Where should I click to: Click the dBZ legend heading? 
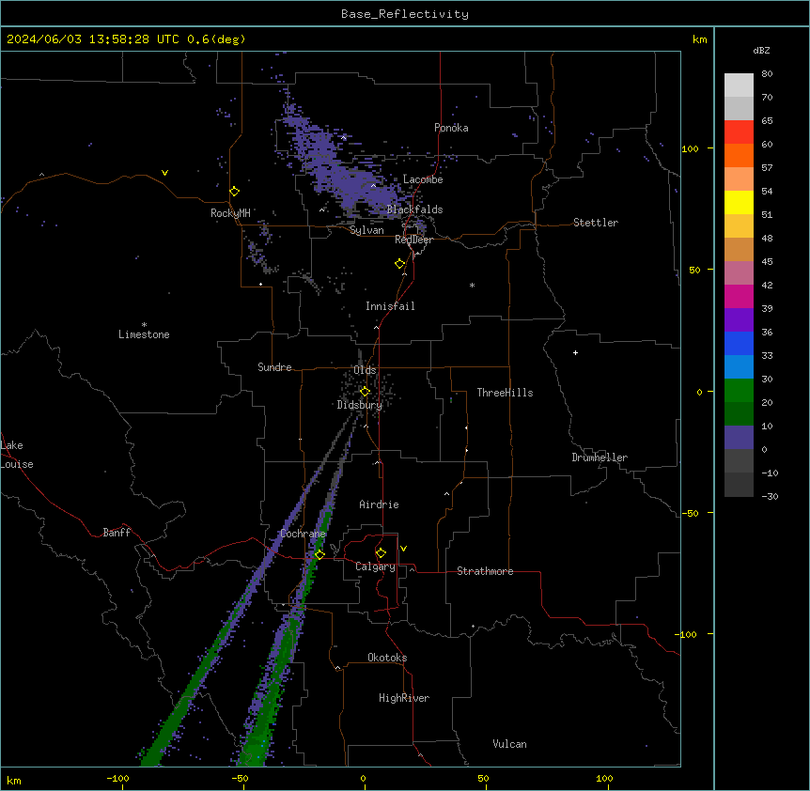tap(761, 50)
